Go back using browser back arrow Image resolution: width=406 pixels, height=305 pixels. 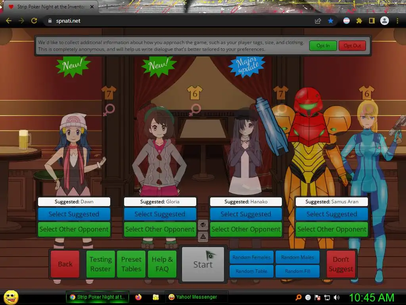[9, 21]
